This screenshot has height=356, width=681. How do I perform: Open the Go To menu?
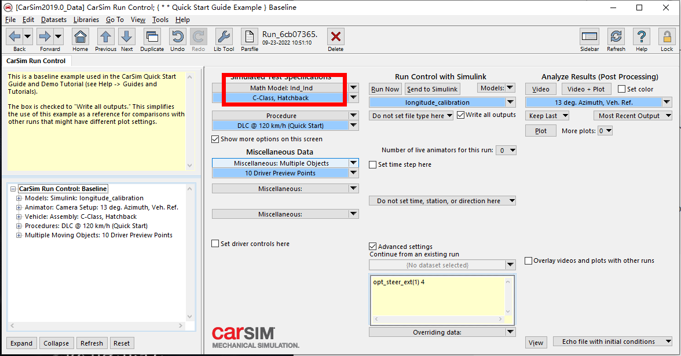pos(115,20)
